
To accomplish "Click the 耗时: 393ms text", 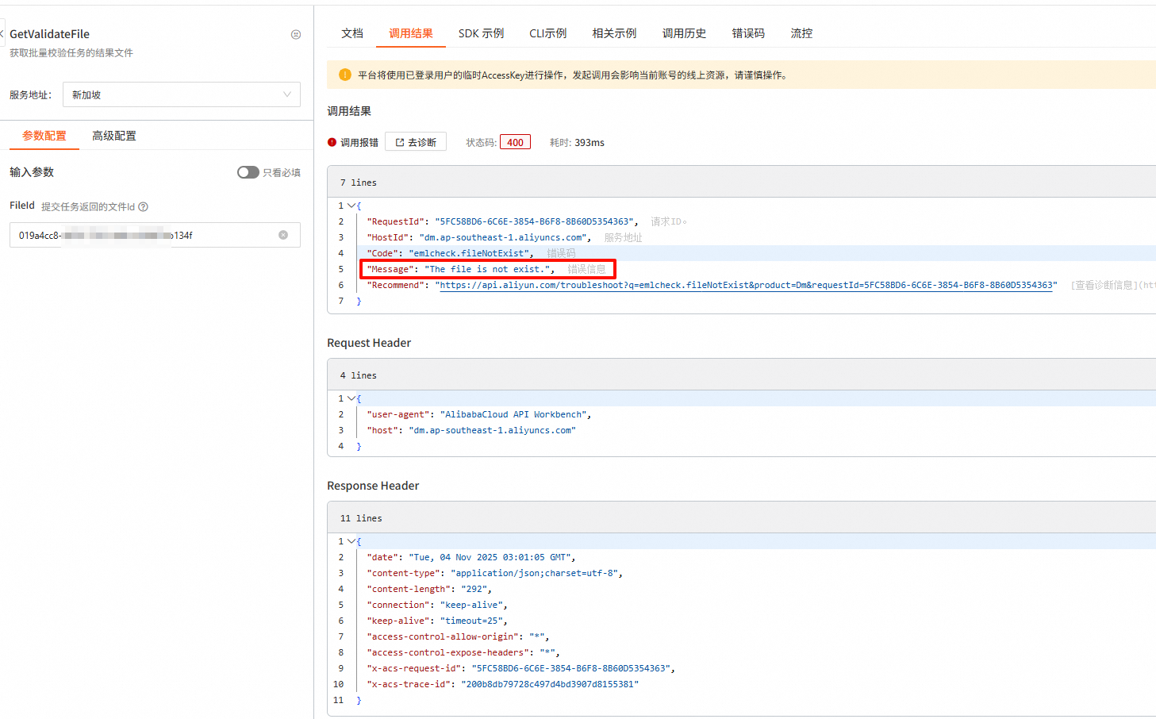I will pos(577,143).
